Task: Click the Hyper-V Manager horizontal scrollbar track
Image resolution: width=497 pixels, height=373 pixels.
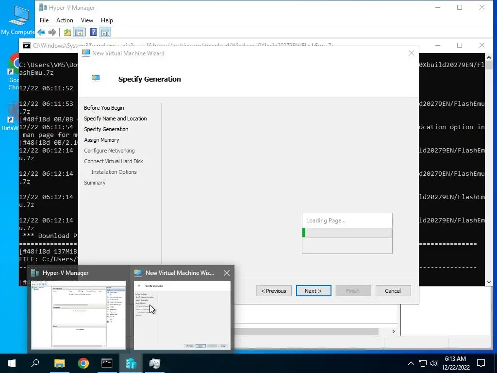Action: (x=312, y=331)
